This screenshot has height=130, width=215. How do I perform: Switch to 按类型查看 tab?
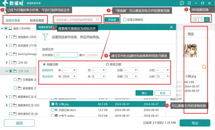pyautogui.click(x=37, y=20)
